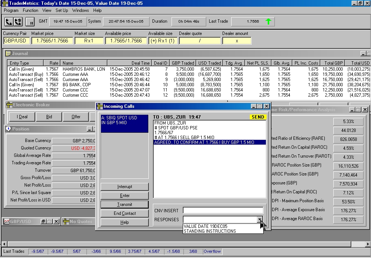This screenshot has height=258, width=371.
Task: Click the yellow SEND button
Action: click(x=258, y=117)
